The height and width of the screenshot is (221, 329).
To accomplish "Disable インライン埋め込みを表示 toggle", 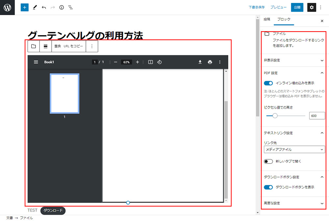I will pos(268,83).
